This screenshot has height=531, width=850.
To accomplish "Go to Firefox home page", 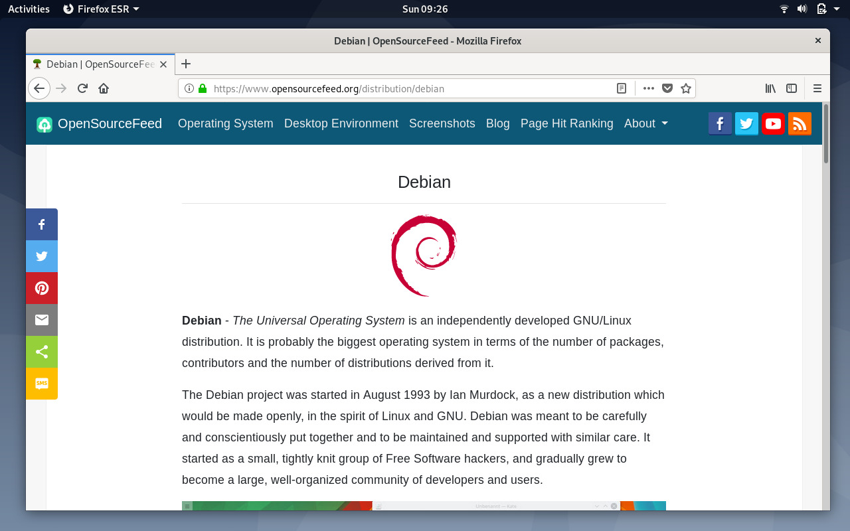I will point(104,88).
